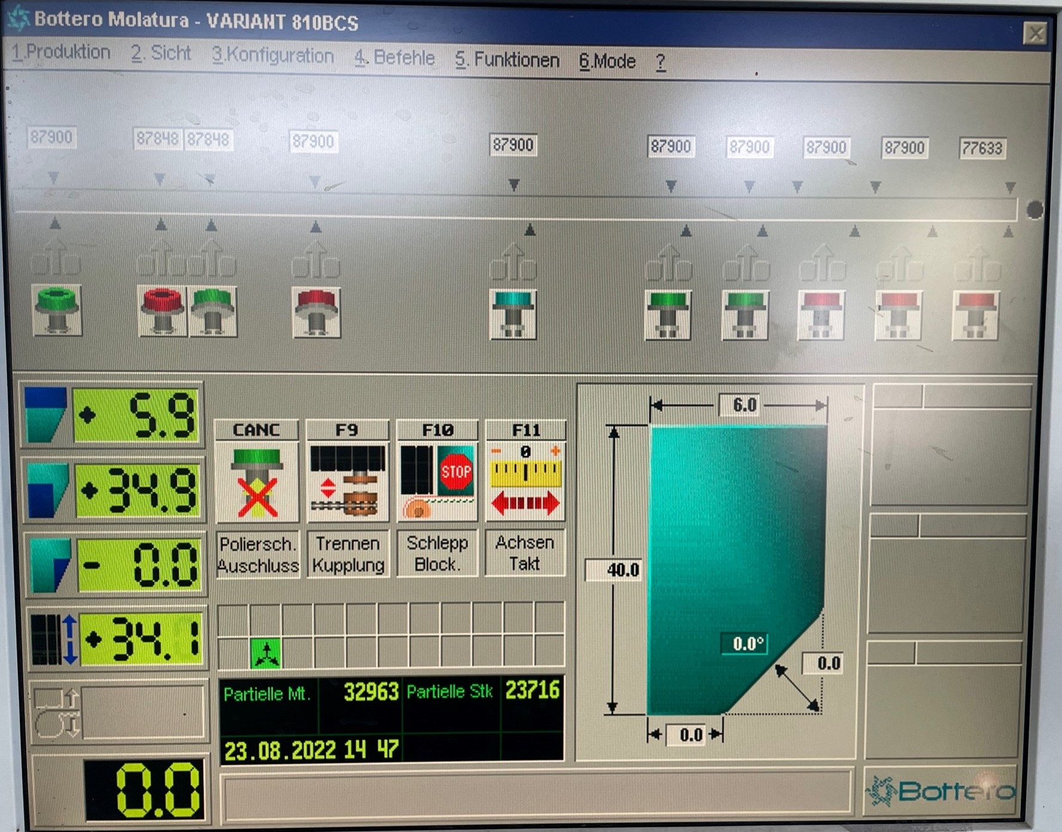Click the -0.0 value display
The image size is (1062, 832).
(140, 566)
